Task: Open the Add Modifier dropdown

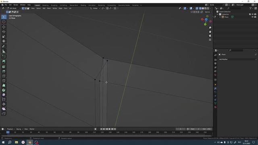Action: click(x=237, y=59)
